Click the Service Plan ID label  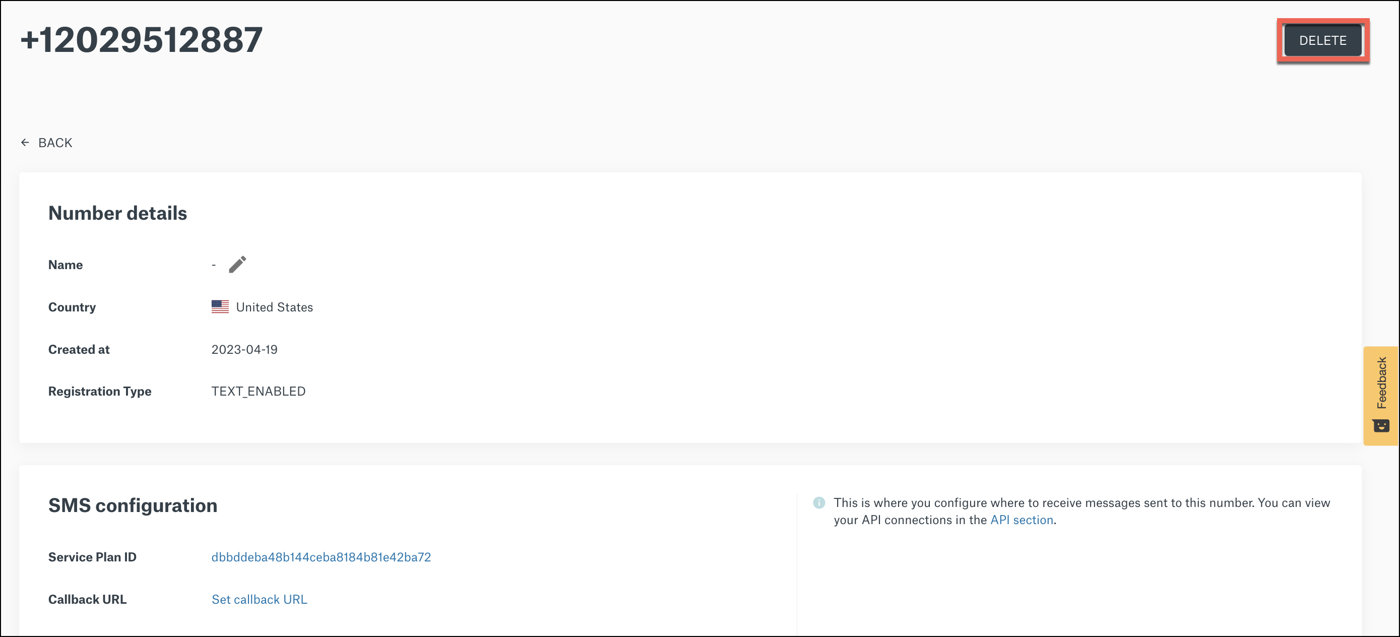pyautogui.click(x=92, y=556)
